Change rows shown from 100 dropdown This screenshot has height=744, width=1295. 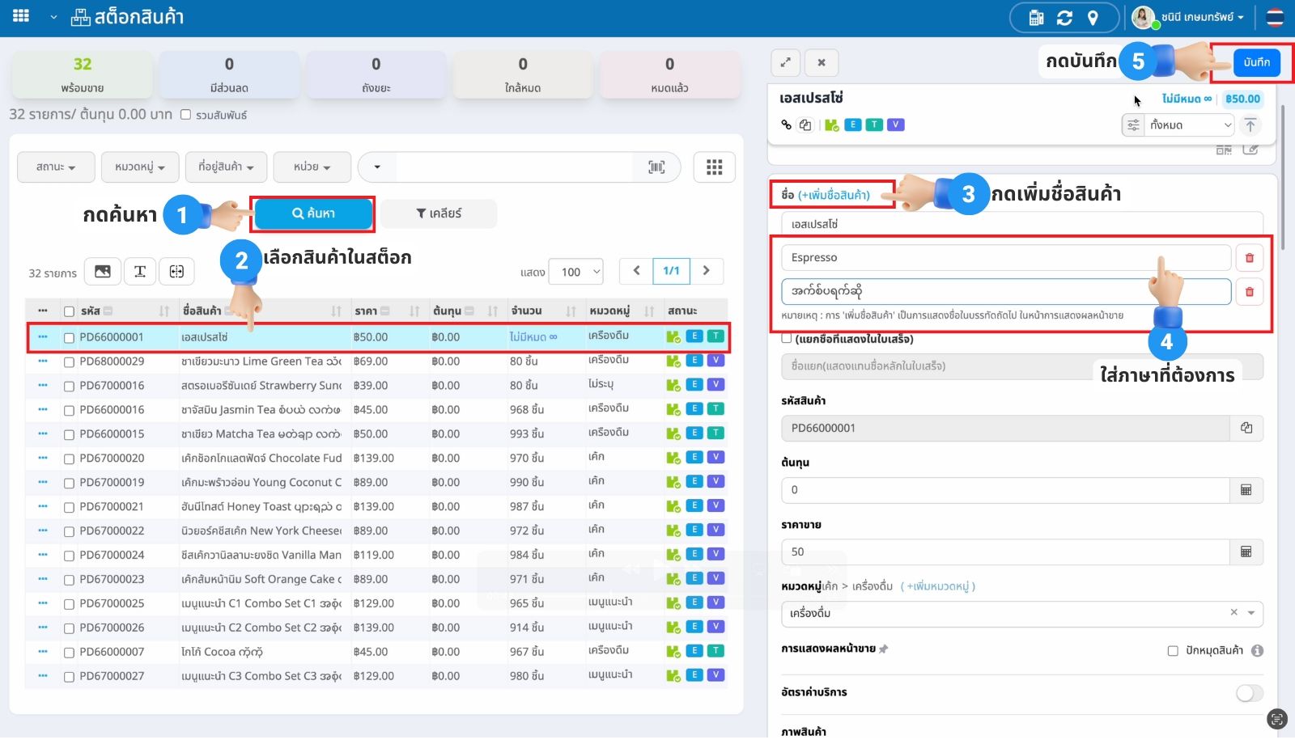(x=575, y=272)
